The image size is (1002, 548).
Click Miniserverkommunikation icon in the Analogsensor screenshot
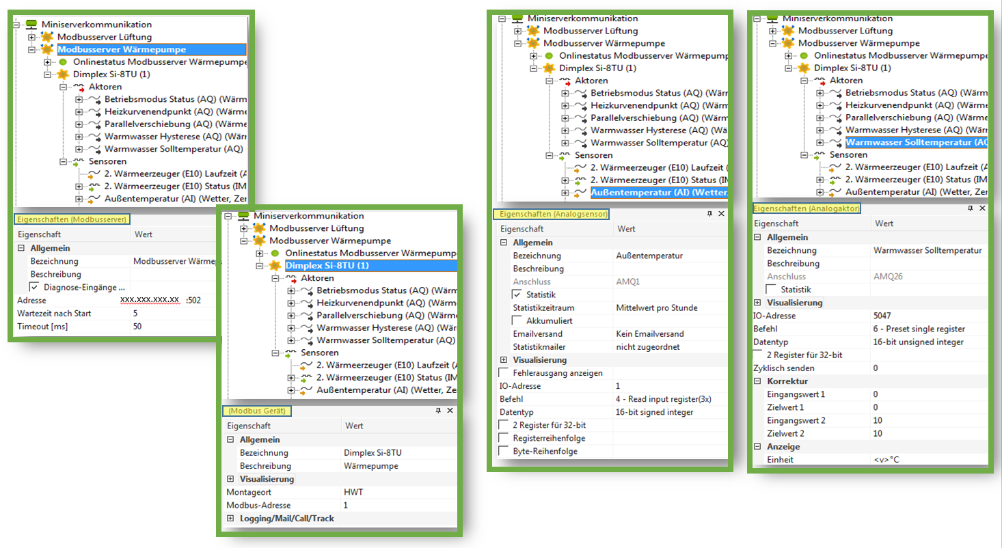[x=519, y=18]
